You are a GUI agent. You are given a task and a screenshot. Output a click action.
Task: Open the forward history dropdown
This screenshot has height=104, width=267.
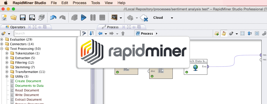tap(117, 34)
